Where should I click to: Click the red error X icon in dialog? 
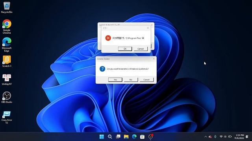tap(108, 38)
